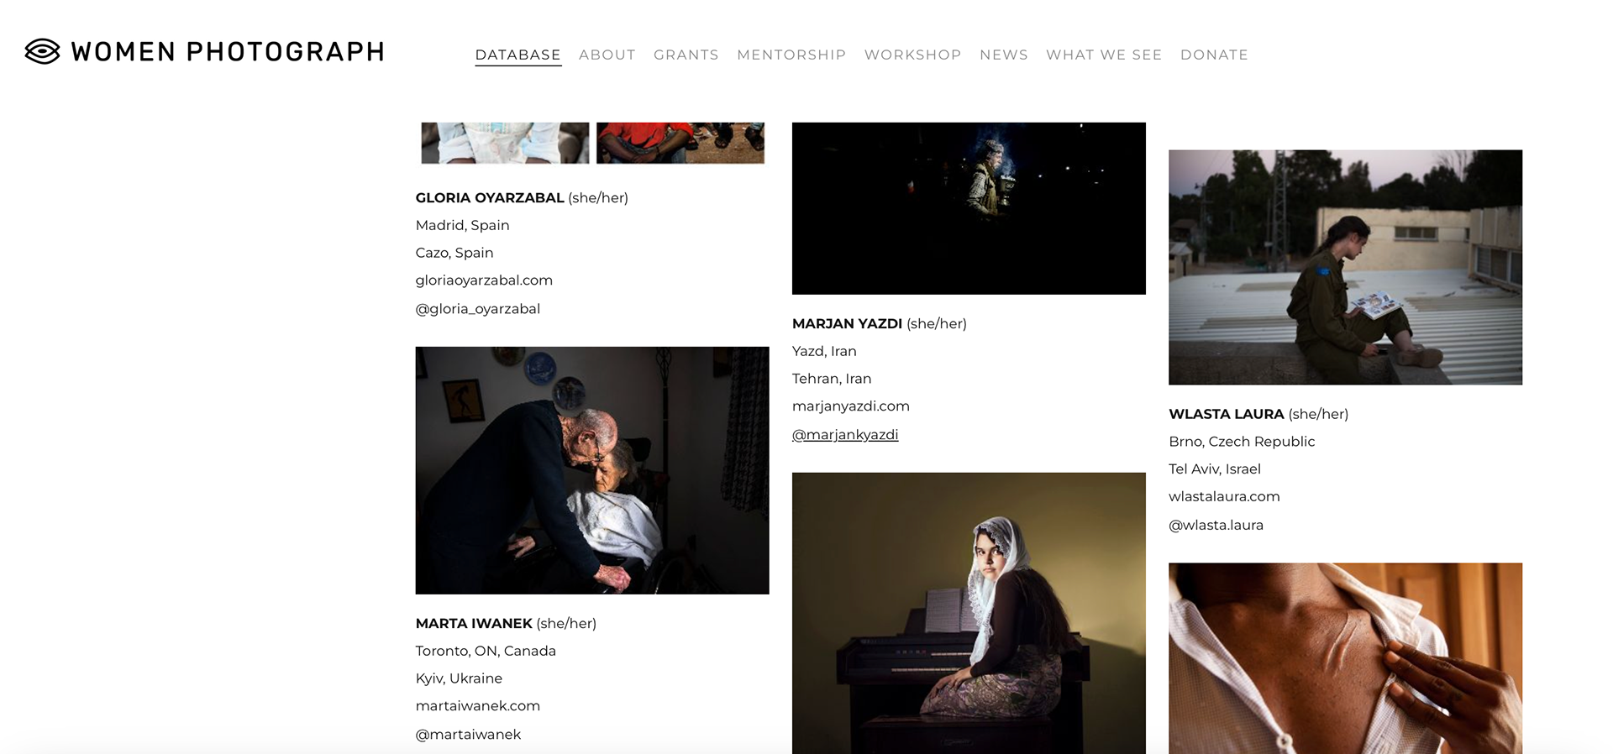Open photo of veiled woman at piano
The height and width of the screenshot is (754, 1613).
[969, 613]
